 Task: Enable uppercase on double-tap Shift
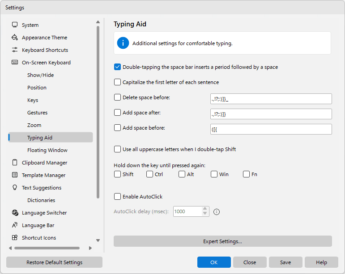[118, 149]
